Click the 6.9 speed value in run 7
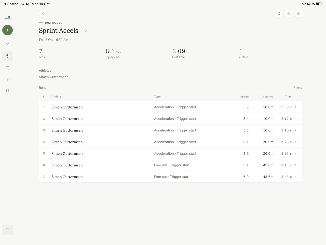The height and width of the screenshot is (245, 326). 246,177
